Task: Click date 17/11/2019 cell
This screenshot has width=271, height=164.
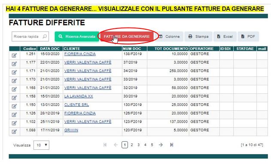Action: (x=50, y=130)
